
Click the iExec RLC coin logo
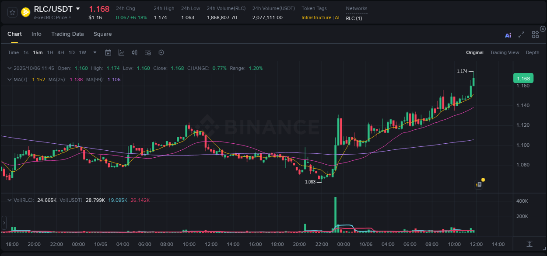pos(25,12)
